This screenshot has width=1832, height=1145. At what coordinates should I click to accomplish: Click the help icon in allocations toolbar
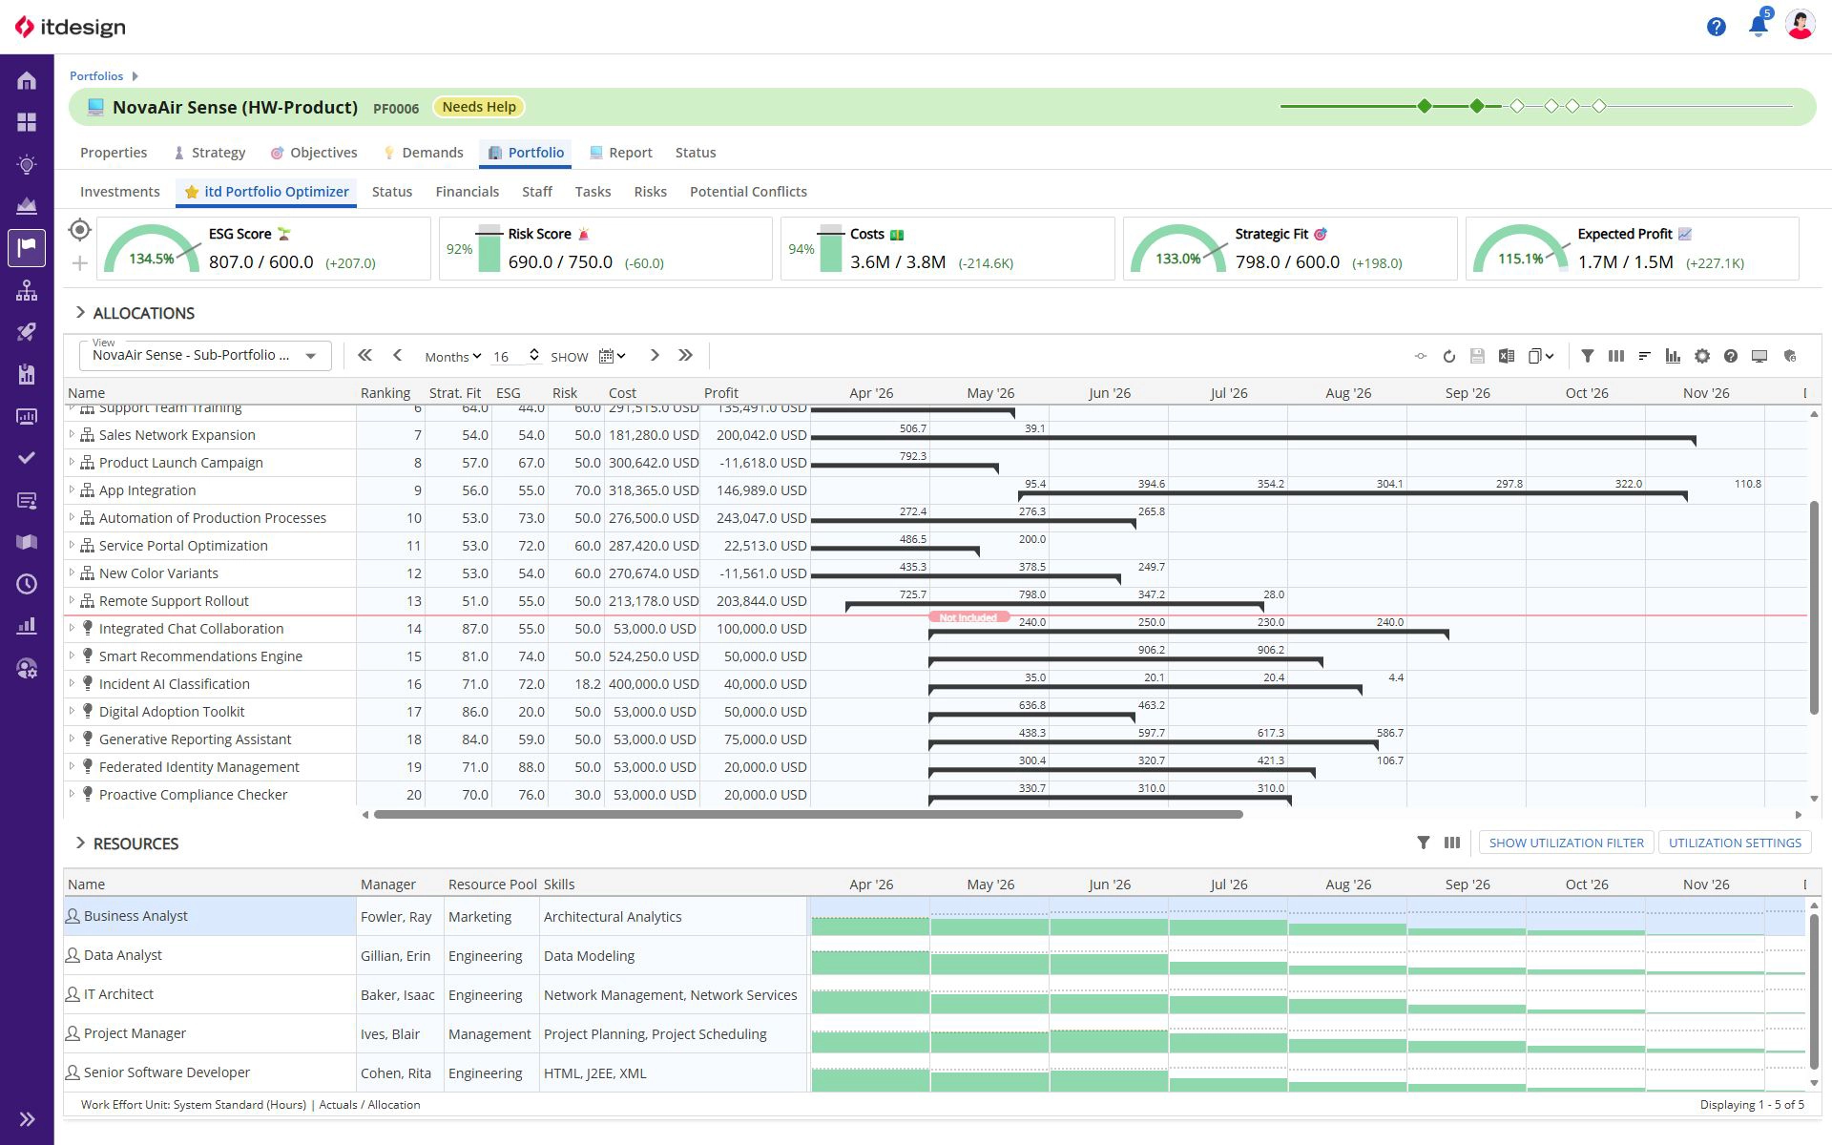tap(1731, 356)
